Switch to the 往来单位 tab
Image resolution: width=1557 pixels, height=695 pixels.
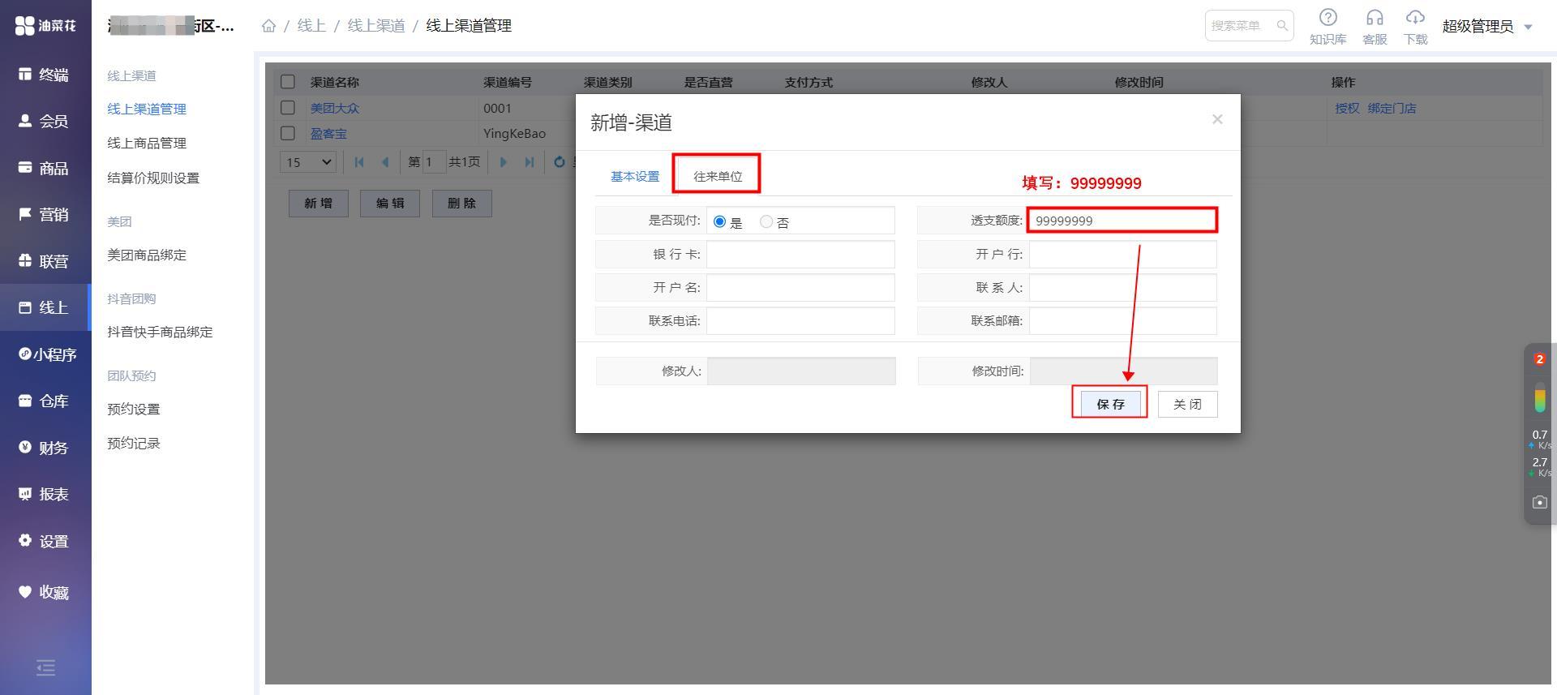[x=718, y=176]
